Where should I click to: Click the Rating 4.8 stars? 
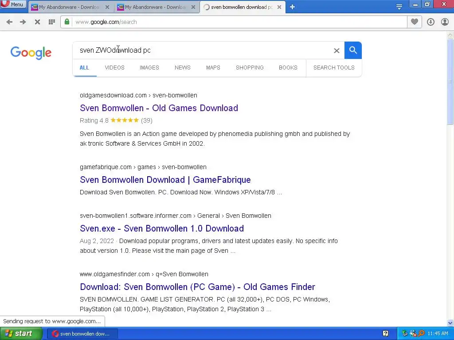click(x=125, y=120)
